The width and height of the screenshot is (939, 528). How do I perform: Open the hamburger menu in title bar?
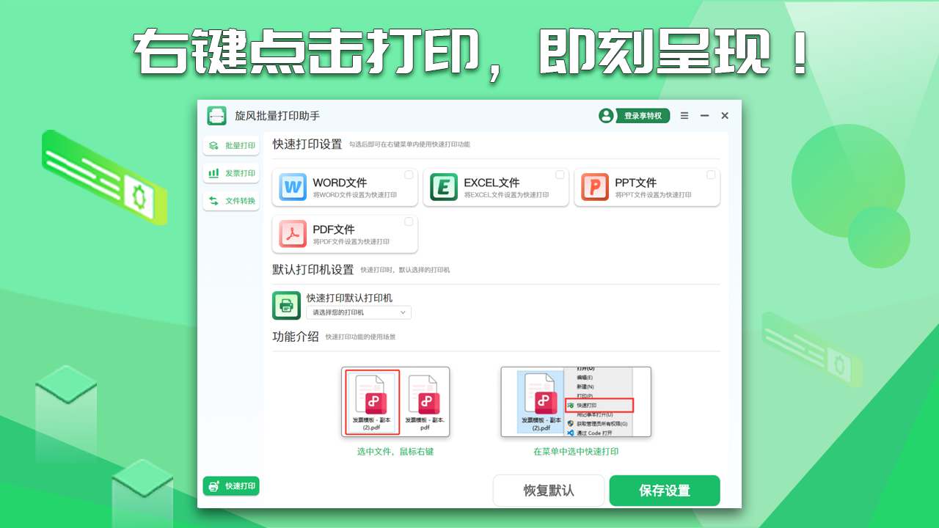click(x=684, y=116)
